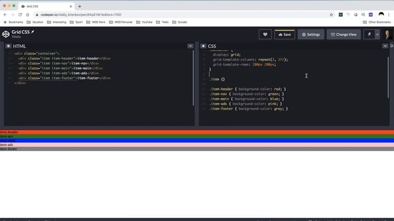Screen dimensions: 394x221
Task: Click the 'grid-template-columns' CSS line
Action: (251, 60)
